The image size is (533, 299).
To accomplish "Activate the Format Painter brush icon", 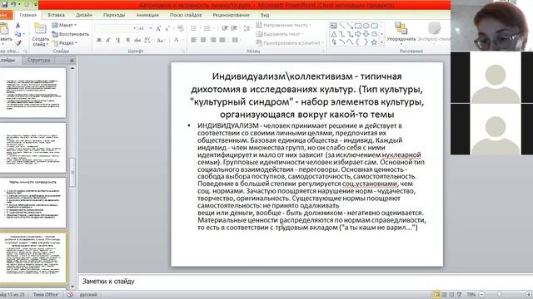I will 18,42.
